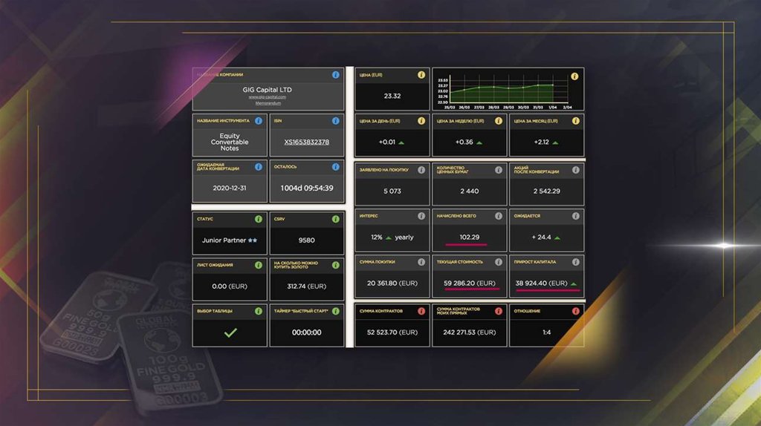Open the XS1653832378 ISIN link
Screen dimensions: 761x426
point(307,142)
